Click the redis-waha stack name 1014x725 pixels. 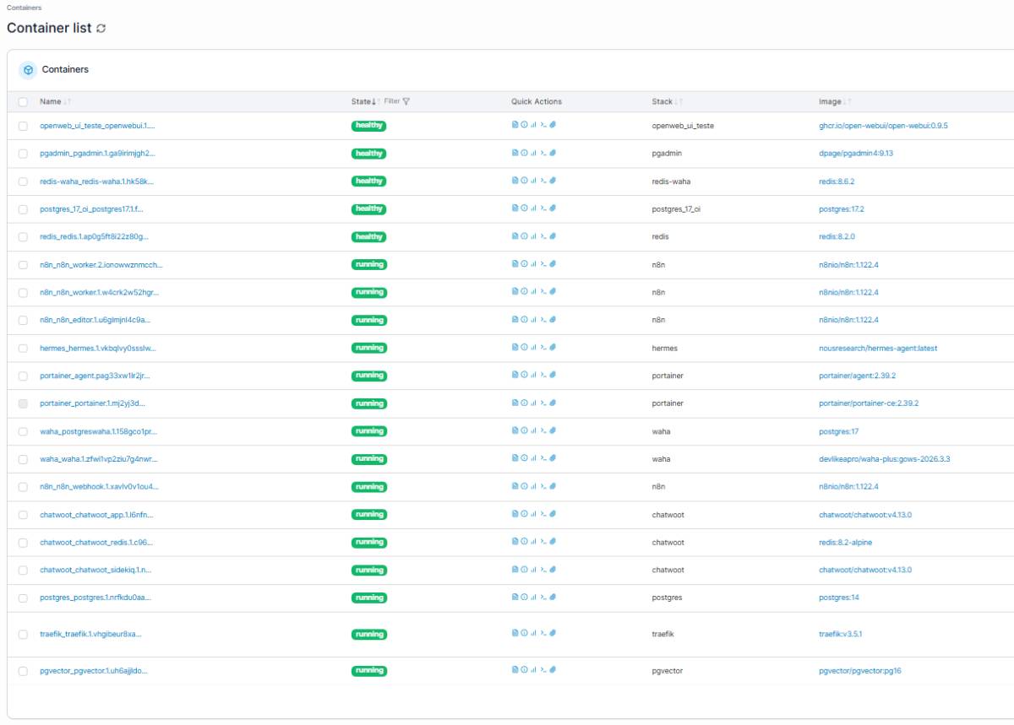coord(672,181)
